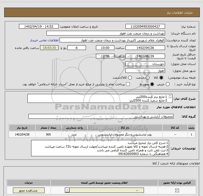Click row number cell 1
Screen dimensions: 203x196
point(191,134)
